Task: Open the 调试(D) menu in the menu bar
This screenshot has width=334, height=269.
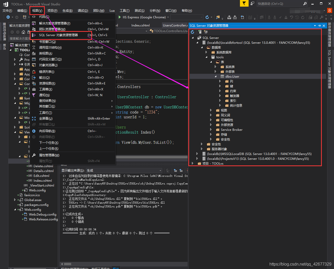Action: pos(83,11)
